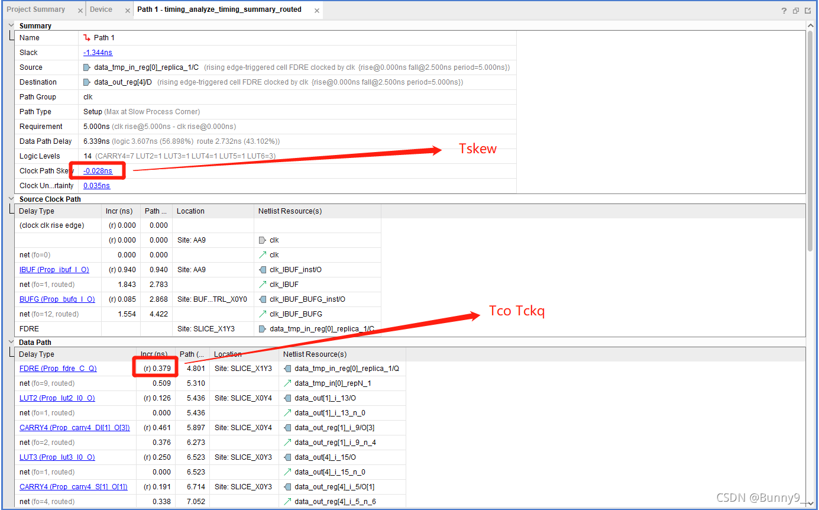Click the clk_IBUF_inst/O pin icon
Viewport: 819px width, 510px height.
263,270
